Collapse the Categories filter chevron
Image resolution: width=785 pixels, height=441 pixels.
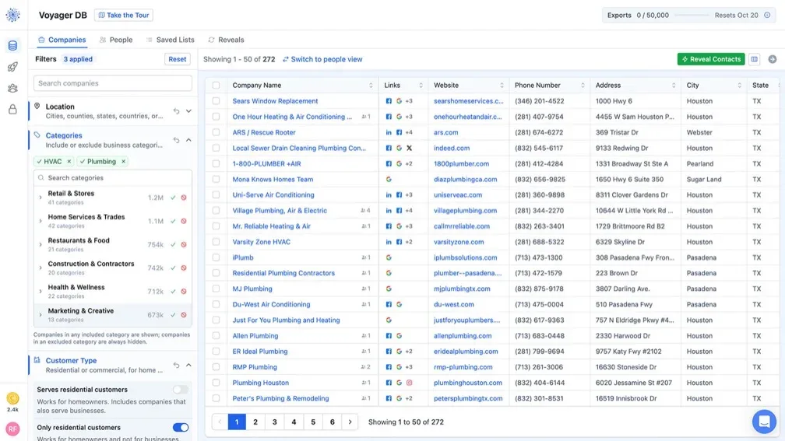(x=188, y=140)
